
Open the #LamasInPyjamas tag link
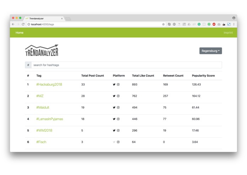point(50,119)
